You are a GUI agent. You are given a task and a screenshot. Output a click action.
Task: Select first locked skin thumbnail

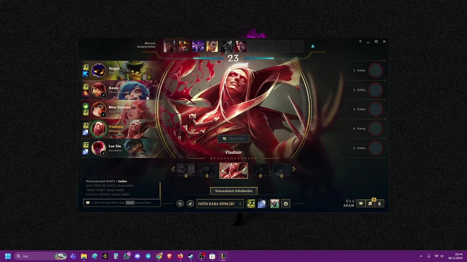(x=186, y=170)
